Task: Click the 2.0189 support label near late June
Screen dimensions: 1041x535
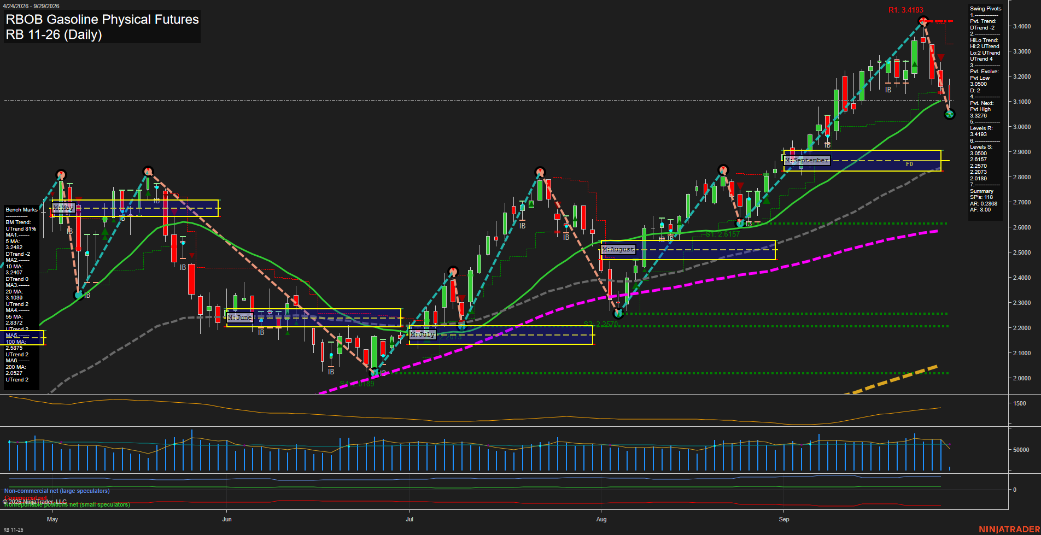Action: click(x=357, y=384)
